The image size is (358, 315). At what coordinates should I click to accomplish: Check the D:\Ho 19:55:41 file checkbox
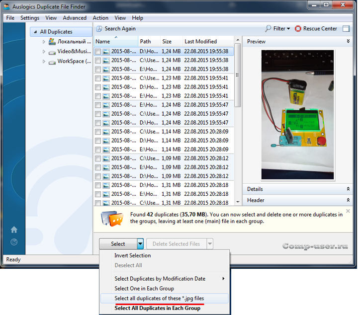(x=98, y=87)
